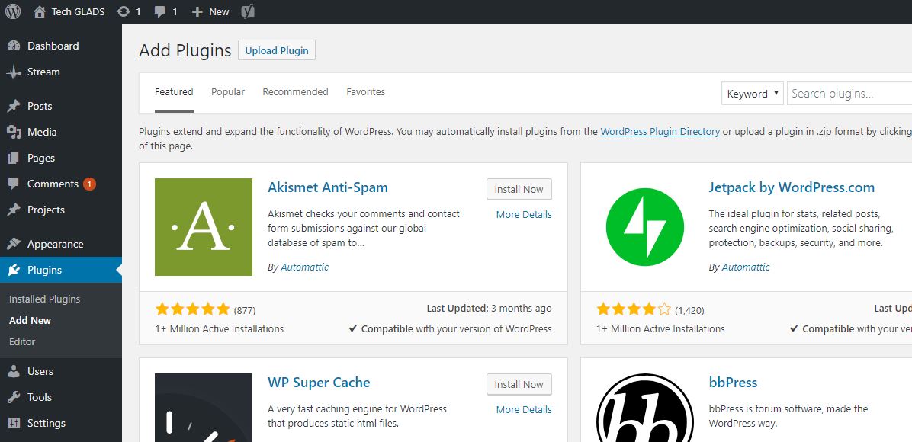Click the New label in admin bar
912x442 pixels.
220,11
